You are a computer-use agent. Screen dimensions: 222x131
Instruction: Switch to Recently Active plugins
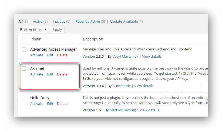coord(88,21)
